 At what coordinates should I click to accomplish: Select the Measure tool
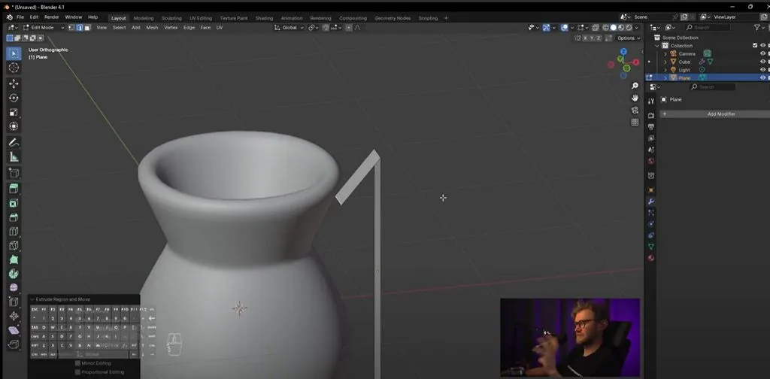(x=14, y=157)
